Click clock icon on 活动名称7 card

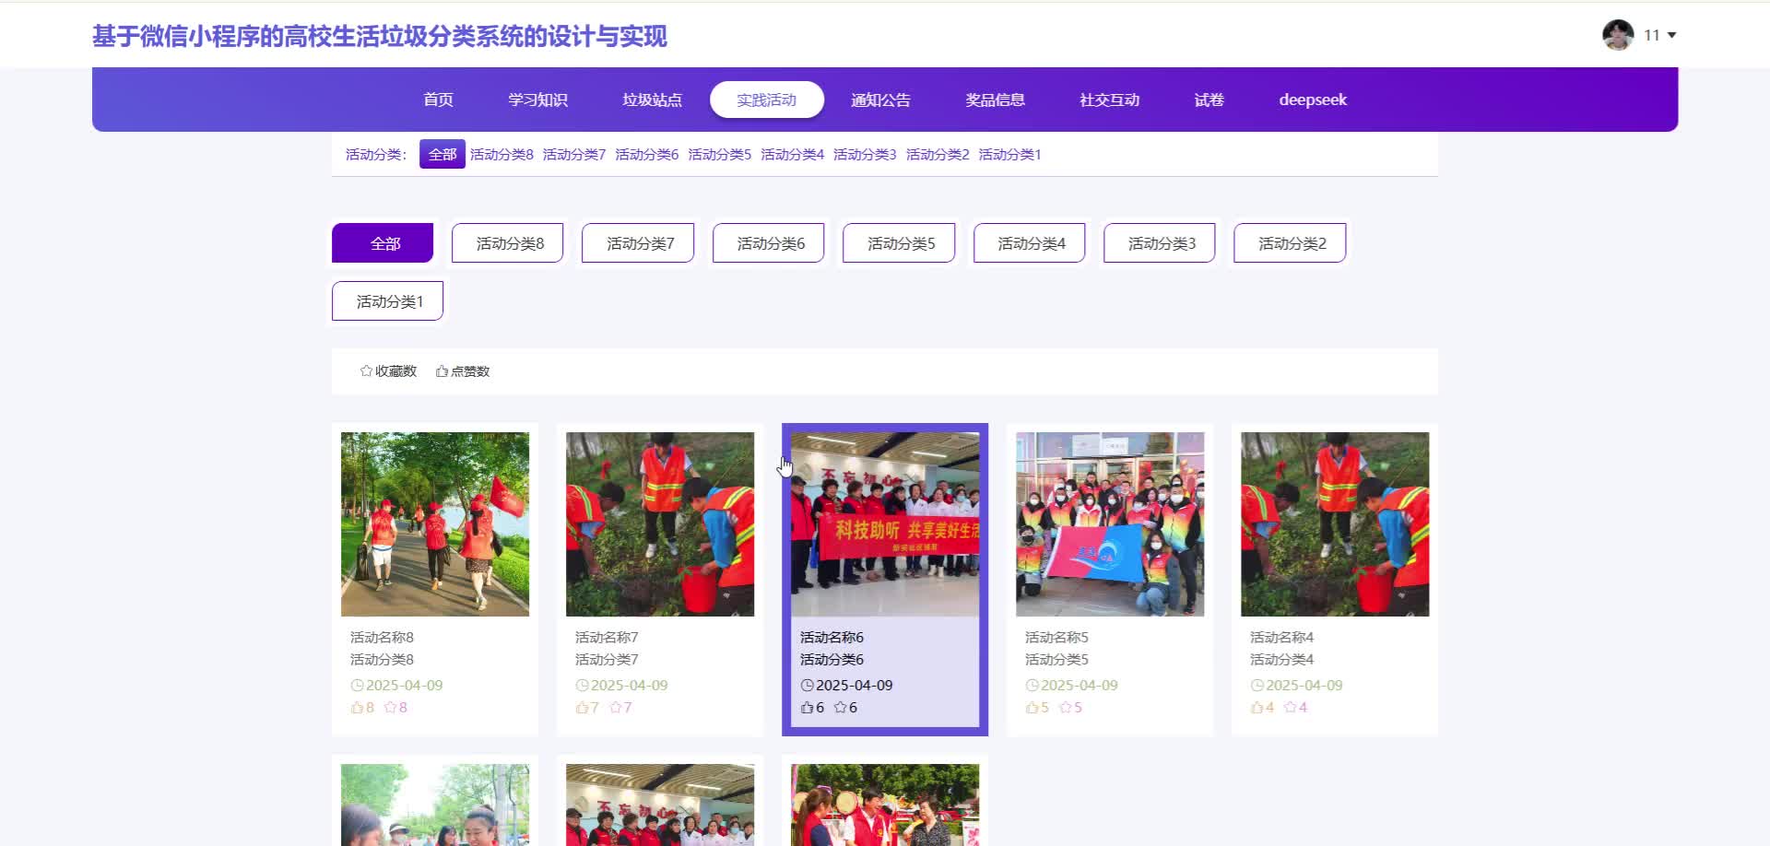[x=582, y=686]
